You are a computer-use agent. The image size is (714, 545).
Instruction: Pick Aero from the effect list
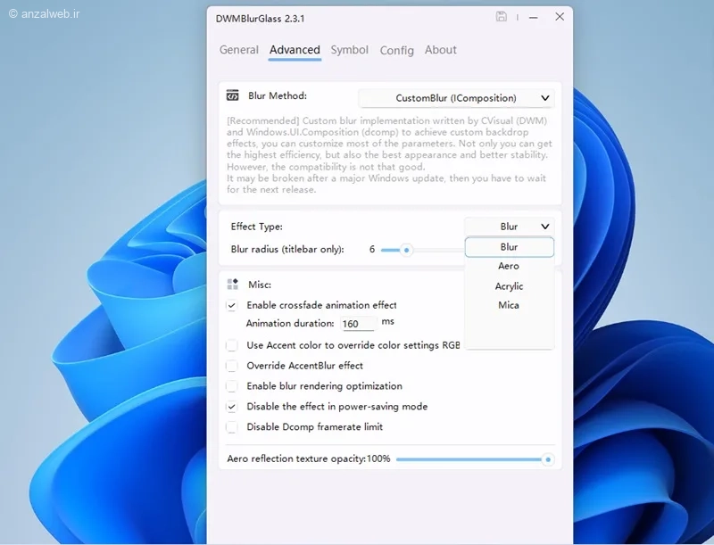coord(509,267)
